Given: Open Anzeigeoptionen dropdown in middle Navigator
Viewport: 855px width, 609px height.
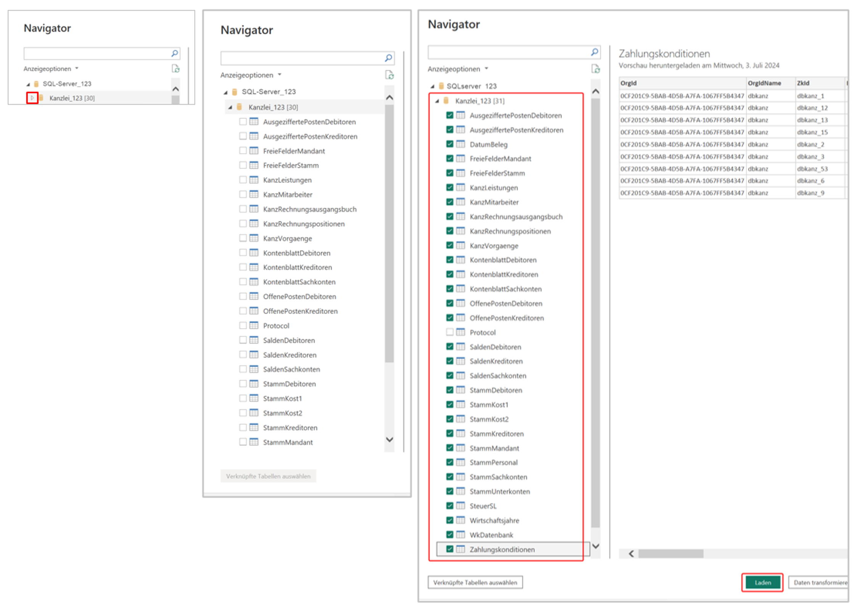Looking at the screenshot, I should point(251,75).
